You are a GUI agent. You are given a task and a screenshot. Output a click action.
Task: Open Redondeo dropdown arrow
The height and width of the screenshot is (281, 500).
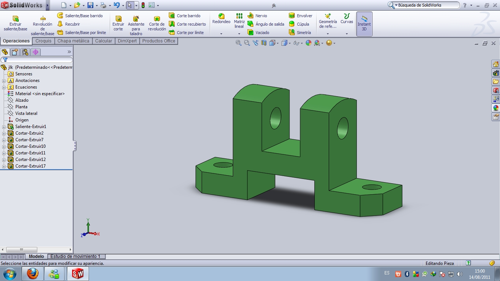click(221, 34)
